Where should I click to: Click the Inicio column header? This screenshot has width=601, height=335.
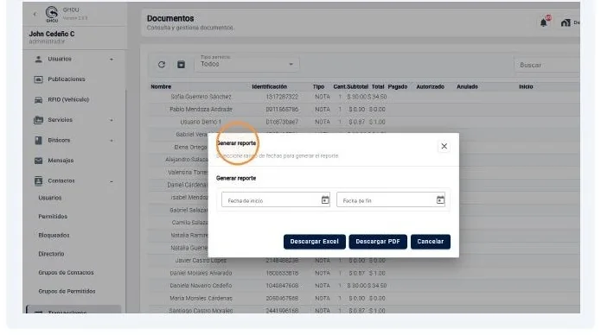click(x=526, y=87)
